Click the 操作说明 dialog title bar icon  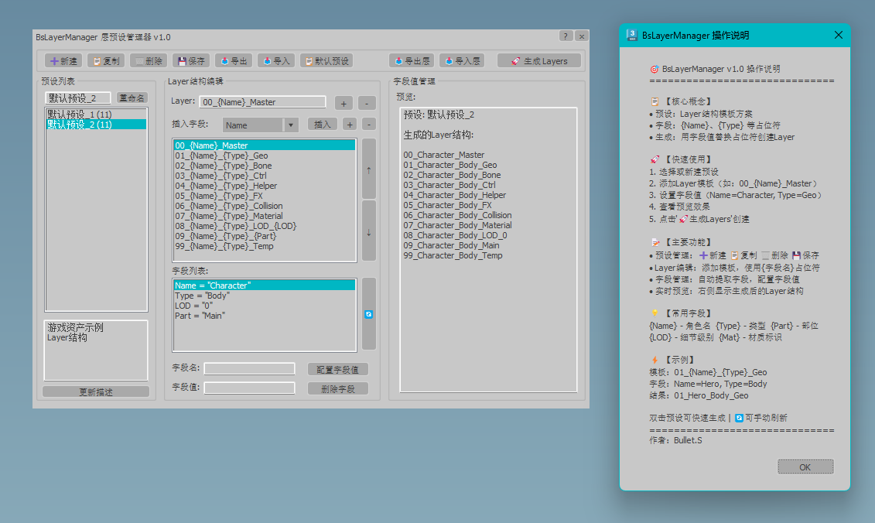(x=632, y=35)
